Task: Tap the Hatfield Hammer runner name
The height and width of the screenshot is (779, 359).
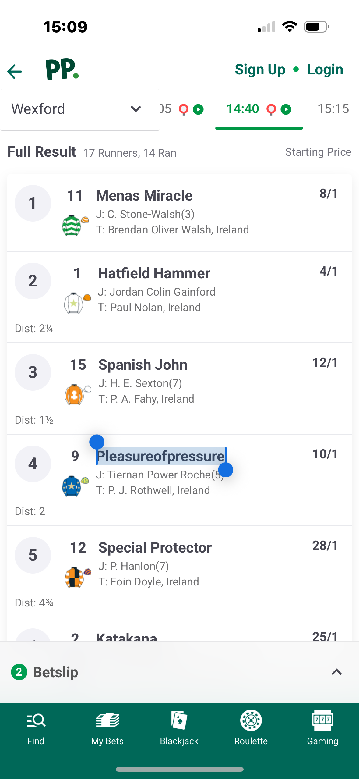Action: coord(154,273)
